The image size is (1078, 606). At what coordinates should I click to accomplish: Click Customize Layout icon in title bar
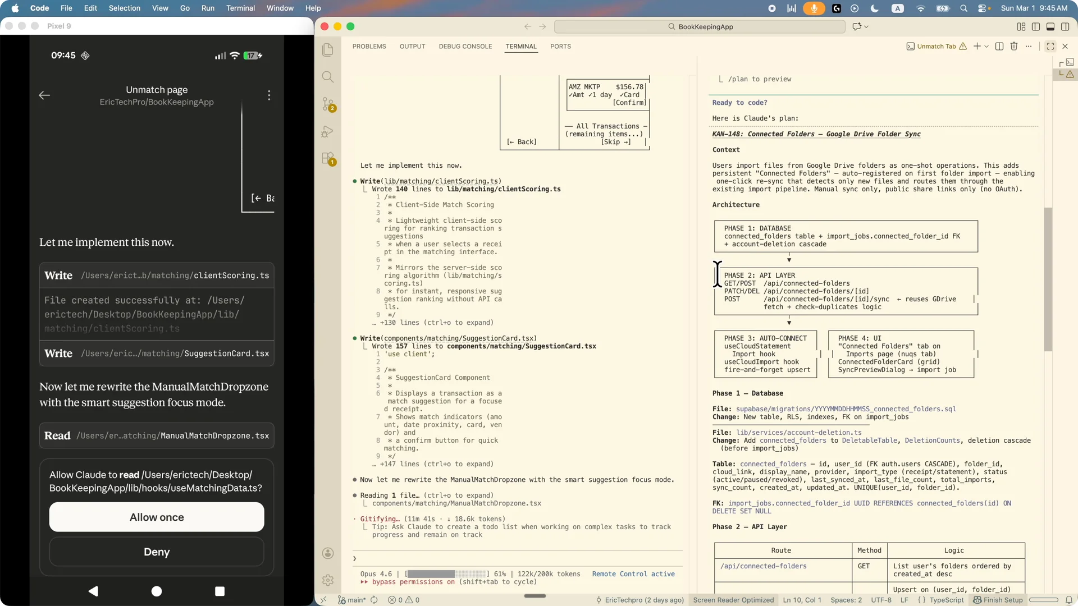1021,26
